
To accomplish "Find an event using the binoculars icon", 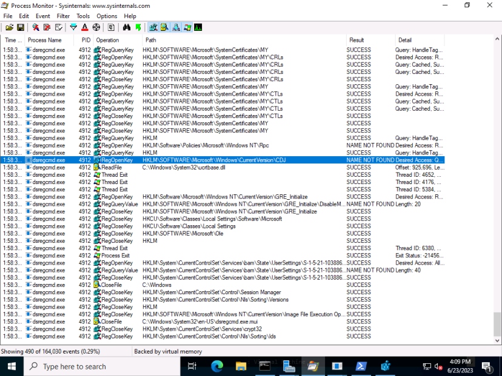I will click(127, 27).
